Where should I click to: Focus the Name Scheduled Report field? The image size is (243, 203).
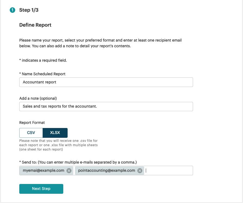tap(106, 82)
